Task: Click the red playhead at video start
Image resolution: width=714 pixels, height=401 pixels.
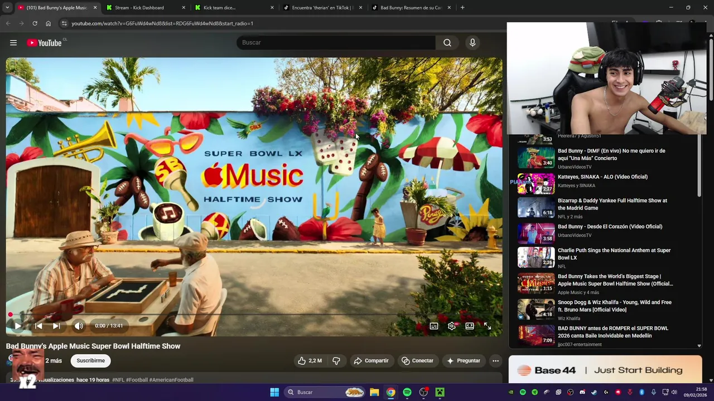Action: point(10,315)
